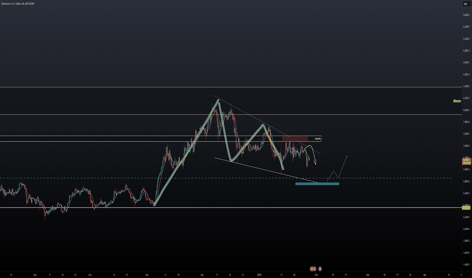The height and width of the screenshot is (278, 472).
Task: Click the 1,400.0 price scale label
Action: pos(466,264)
